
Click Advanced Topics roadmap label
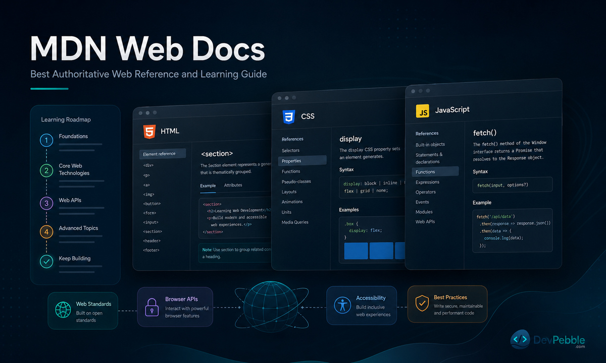(78, 228)
